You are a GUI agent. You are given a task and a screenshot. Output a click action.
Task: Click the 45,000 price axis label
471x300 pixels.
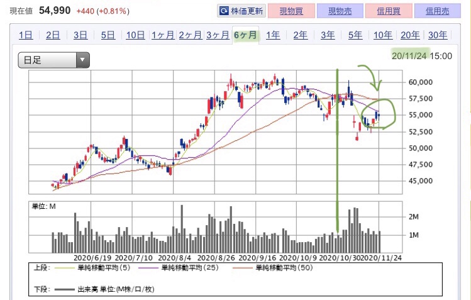(x=421, y=181)
